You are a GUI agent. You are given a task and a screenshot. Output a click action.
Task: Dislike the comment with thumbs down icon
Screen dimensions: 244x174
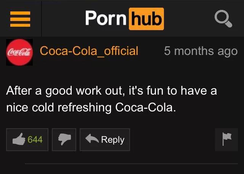click(x=64, y=139)
